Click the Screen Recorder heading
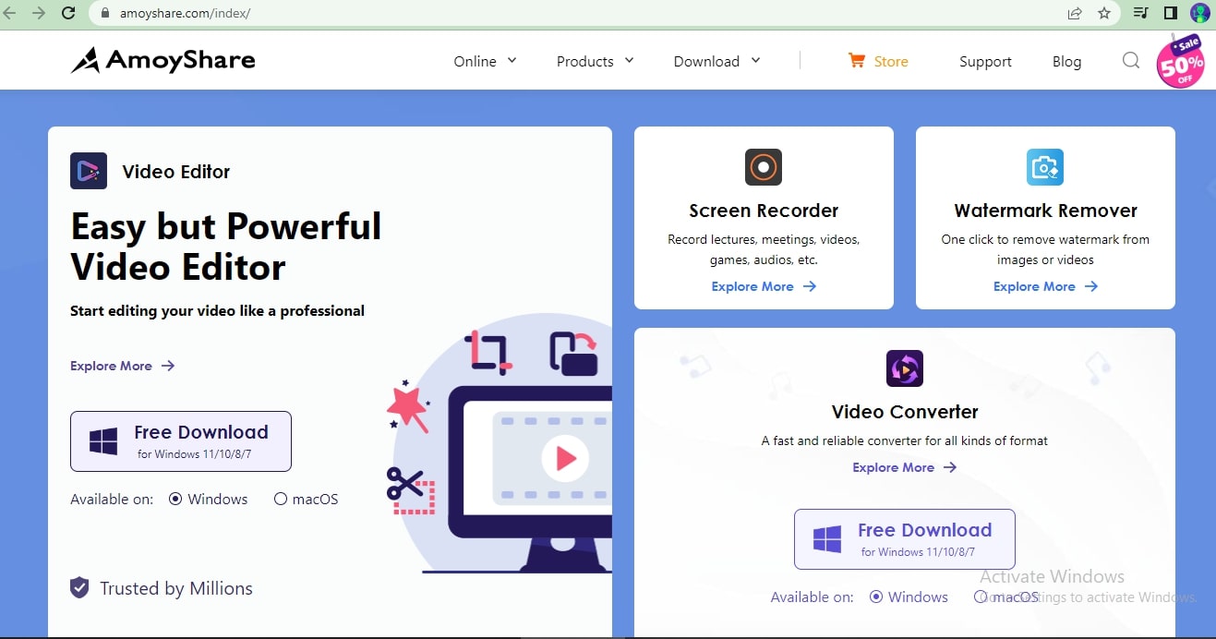This screenshot has width=1216, height=639. [764, 211]
